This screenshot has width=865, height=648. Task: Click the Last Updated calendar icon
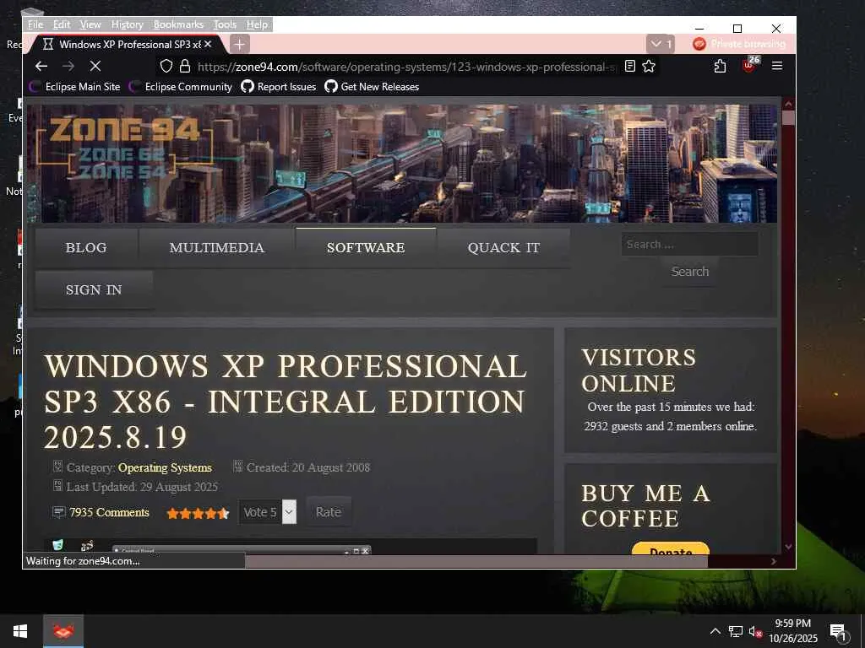tap(58, 486)
